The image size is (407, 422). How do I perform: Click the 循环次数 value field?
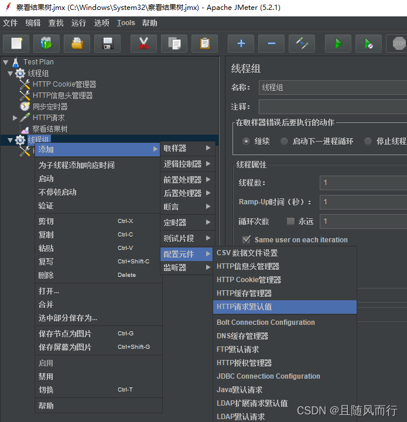pos(363,221)
